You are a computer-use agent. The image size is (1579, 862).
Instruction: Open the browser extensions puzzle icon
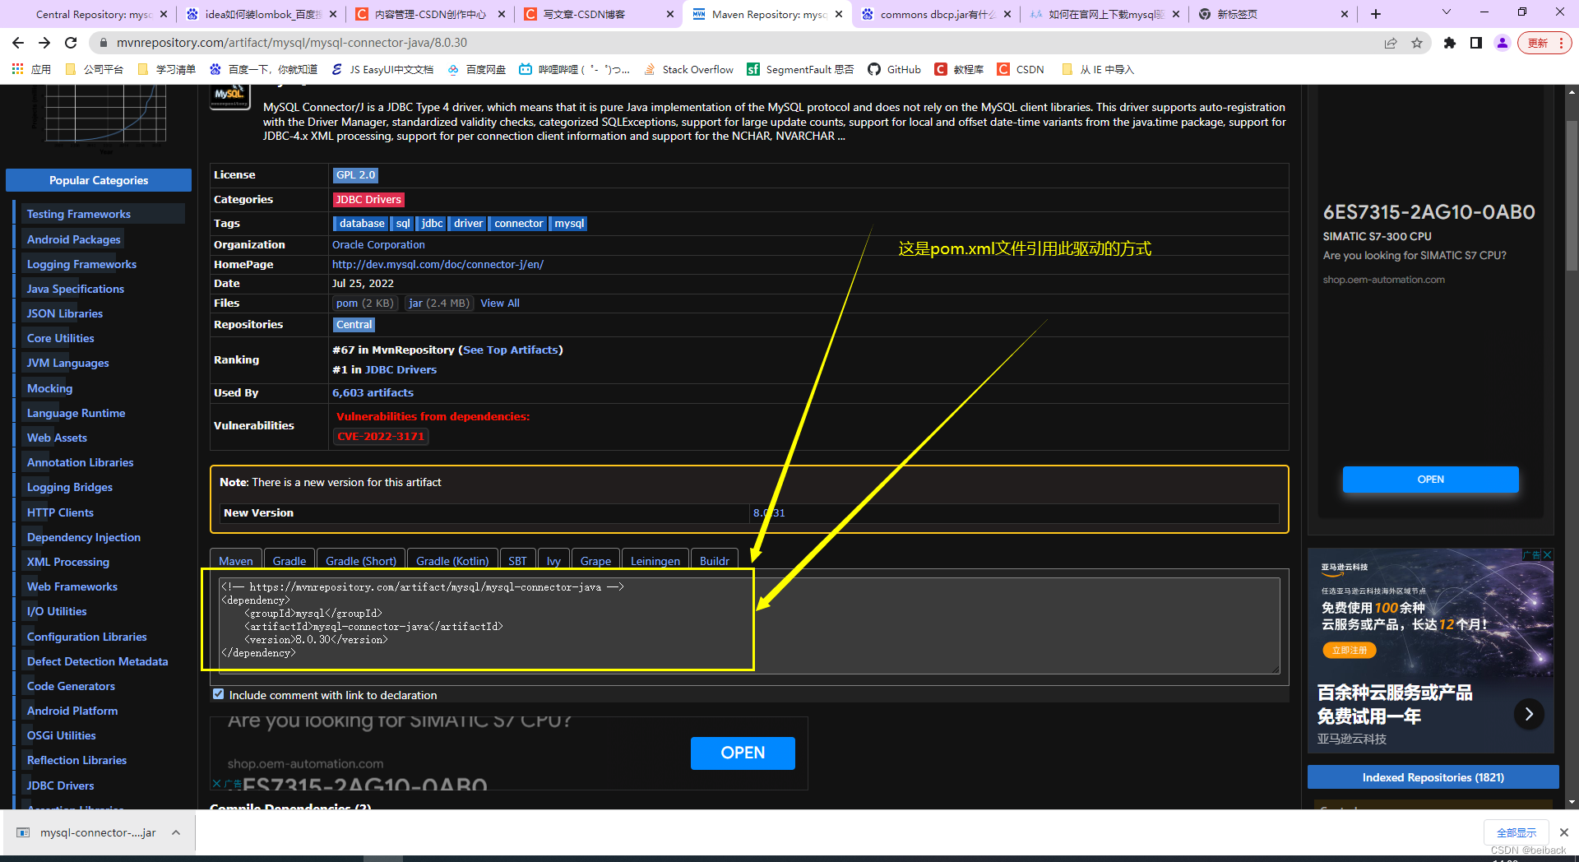tap(1450, 43)
